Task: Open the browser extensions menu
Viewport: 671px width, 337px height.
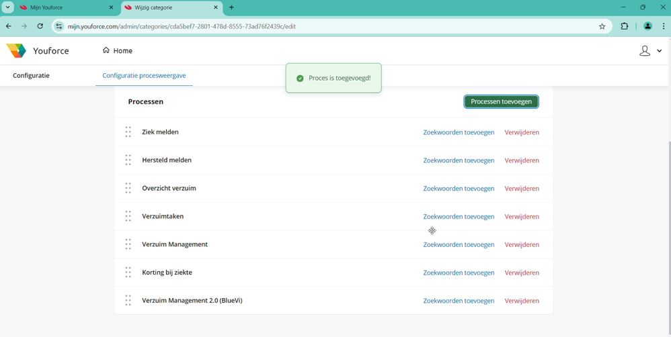Action: (x=625, y=26)
